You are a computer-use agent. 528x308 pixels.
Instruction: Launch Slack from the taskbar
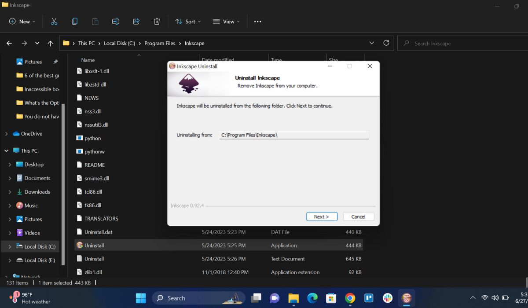[387, 298]
